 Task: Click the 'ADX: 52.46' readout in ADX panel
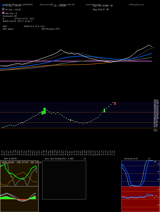click(x=8, y=162)
